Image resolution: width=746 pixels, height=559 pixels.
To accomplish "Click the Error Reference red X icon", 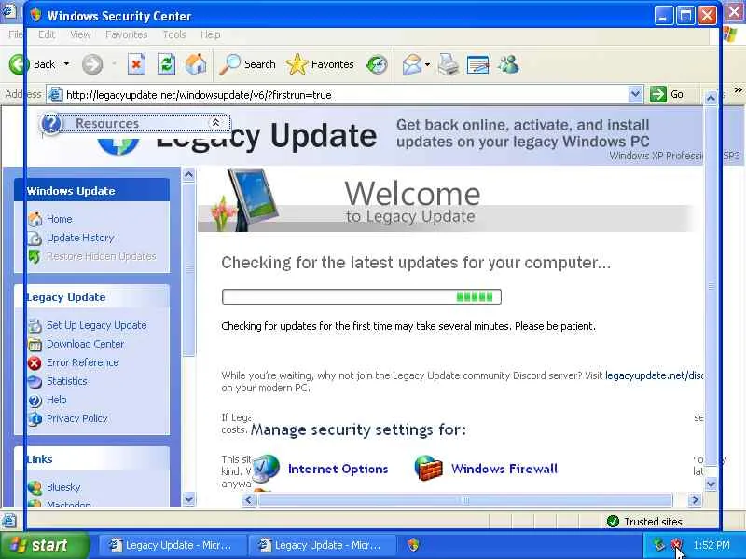I will [35, 363].
